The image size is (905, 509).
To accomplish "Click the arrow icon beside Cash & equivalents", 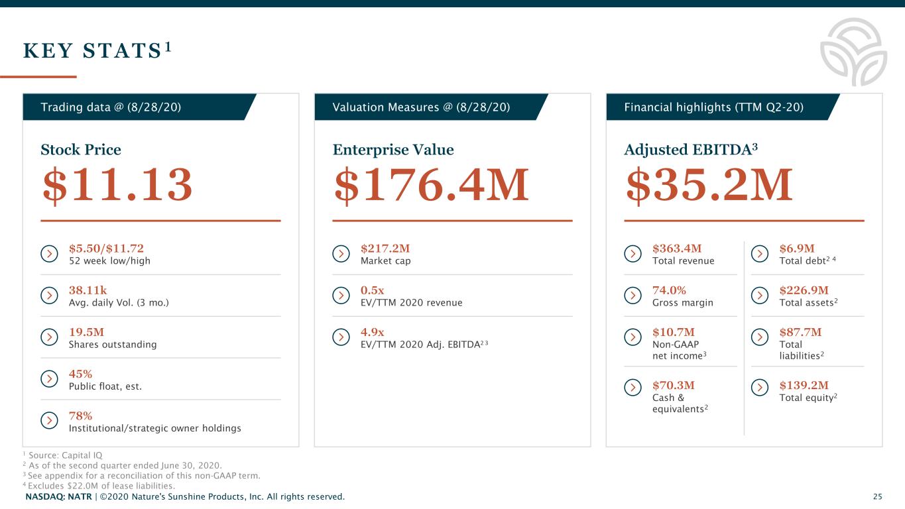I will click(x=633, y=386).
